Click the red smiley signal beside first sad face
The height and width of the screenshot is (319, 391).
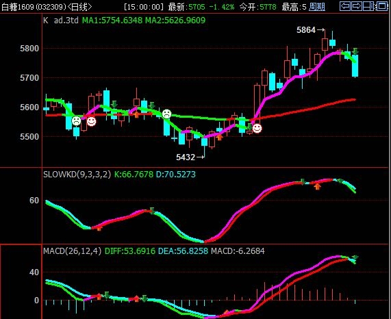tap(91, 121)
